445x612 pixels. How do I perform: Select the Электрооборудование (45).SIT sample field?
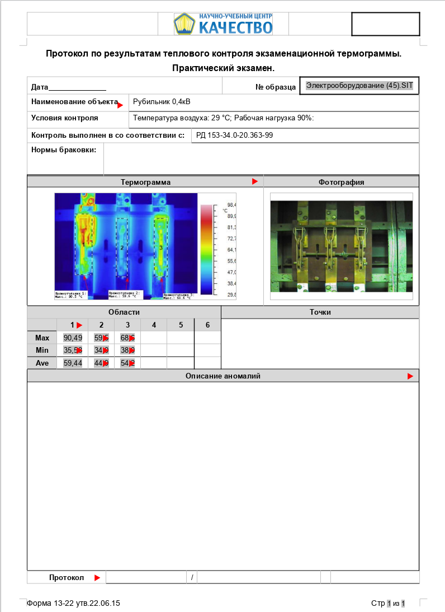coord(359,86)
